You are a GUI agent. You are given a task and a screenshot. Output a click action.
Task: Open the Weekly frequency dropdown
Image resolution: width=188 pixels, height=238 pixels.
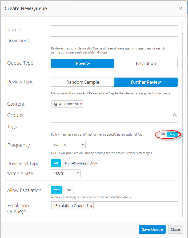coord(68,145)
